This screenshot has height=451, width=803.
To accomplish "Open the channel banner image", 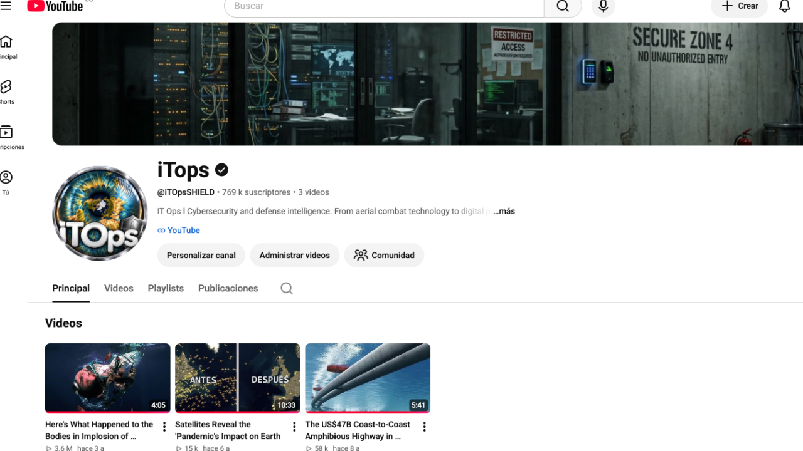I will pos(427,84).
